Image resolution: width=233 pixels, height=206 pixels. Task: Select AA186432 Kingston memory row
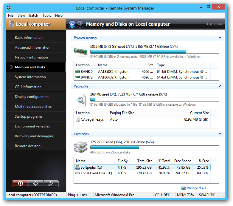[x=142, y=77]
